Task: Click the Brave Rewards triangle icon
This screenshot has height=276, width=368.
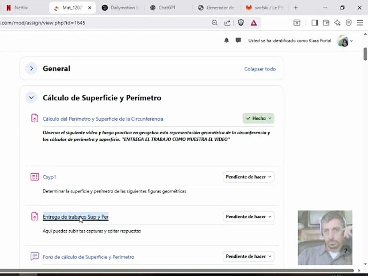Action: tap(254, 23)
